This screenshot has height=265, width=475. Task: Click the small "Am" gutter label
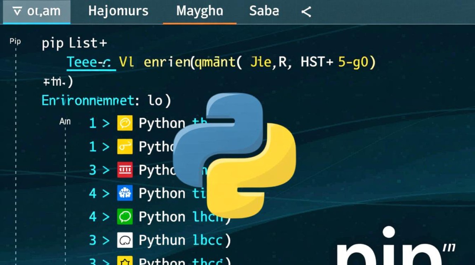[x=65, y=122]
